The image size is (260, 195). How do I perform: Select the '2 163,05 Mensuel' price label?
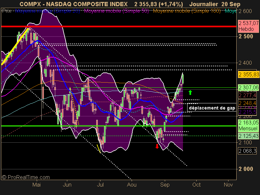[248, 126]
